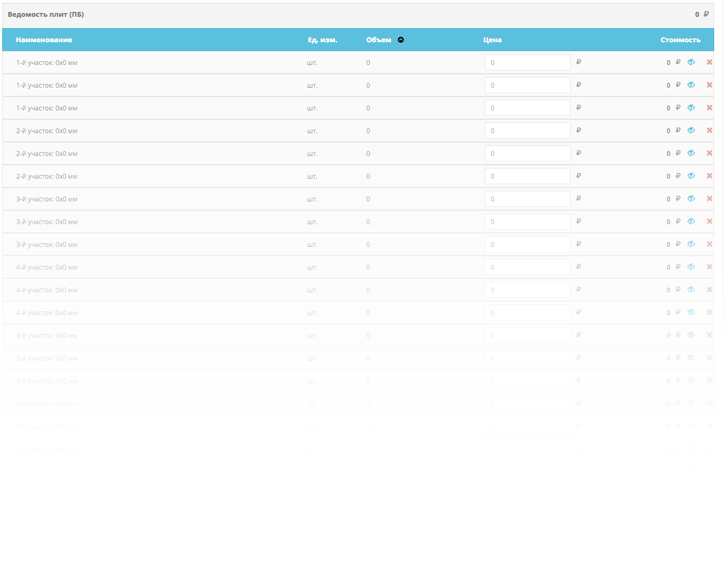
Task: Click the Цена column header
Action: 492,40
